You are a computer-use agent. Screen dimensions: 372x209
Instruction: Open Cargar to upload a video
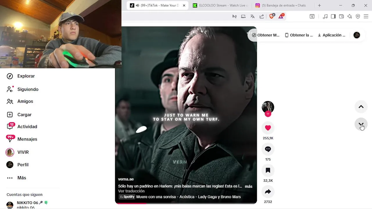pyautogui.click(x=24, y=115)
